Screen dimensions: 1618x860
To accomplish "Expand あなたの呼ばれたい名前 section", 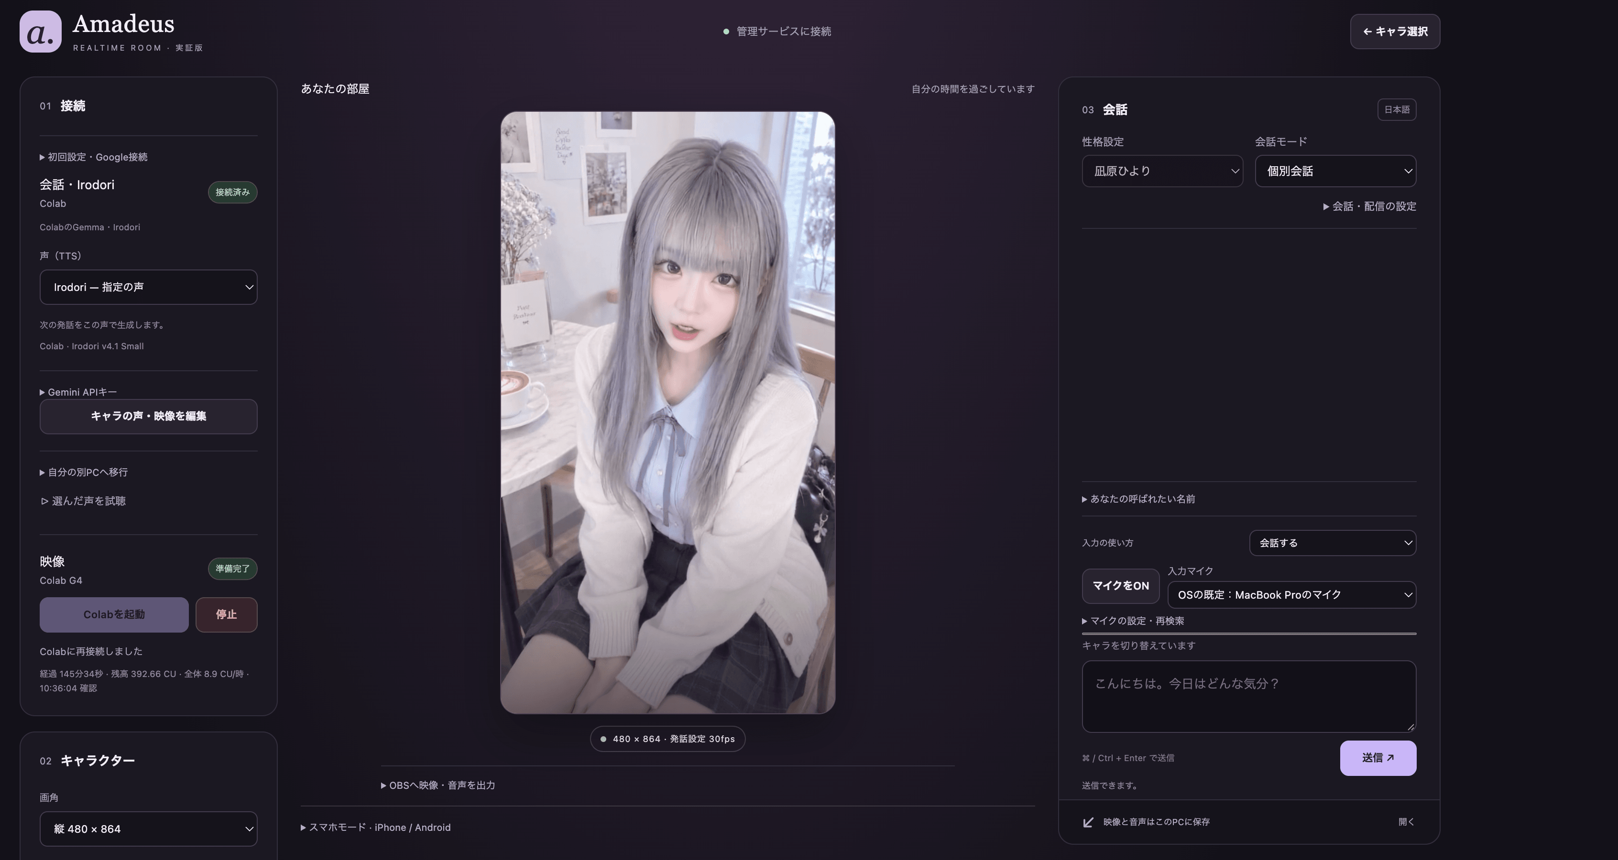I will [x=1138, y=499].
